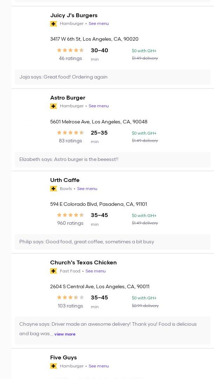Click the GH+ badge icon under Five Guys
Screen dimensions: 214x379
tap(54, 366)
